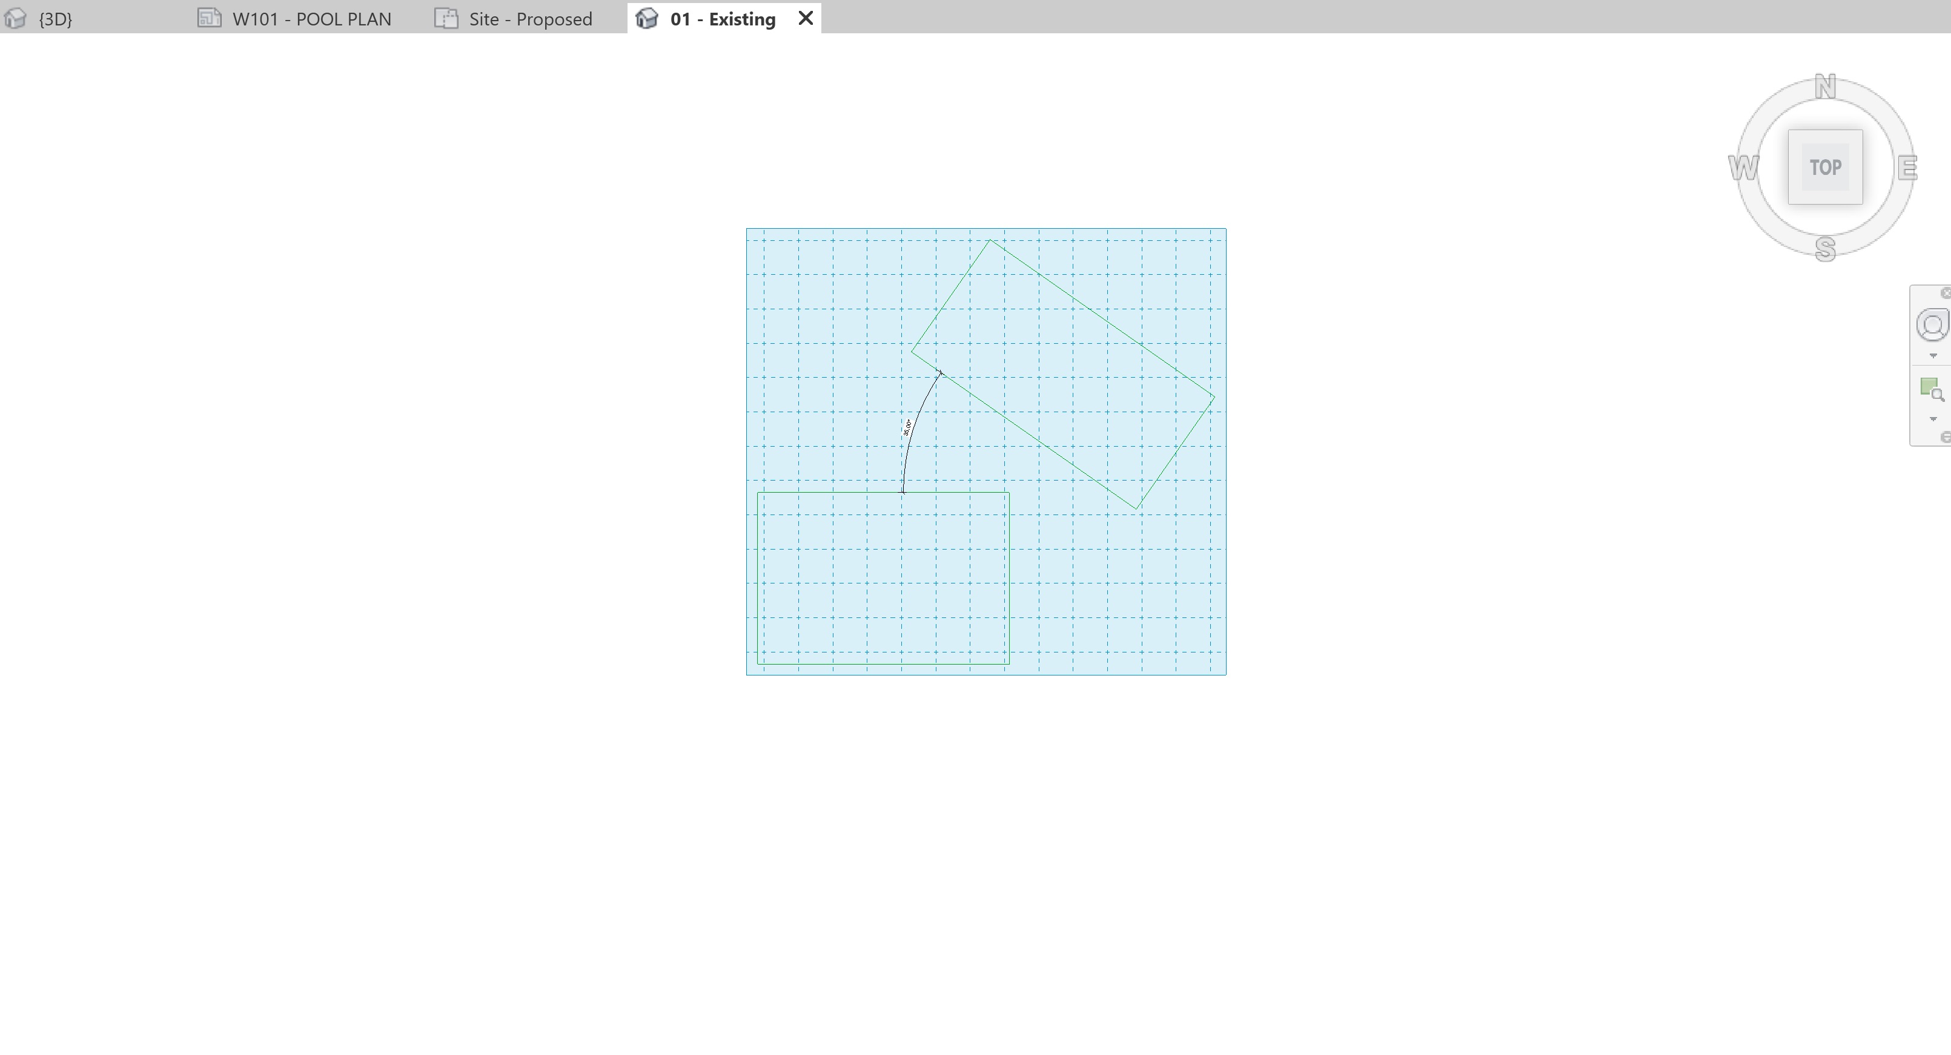
Task: Activate the {3D} view tab
Action: [53, 18]
